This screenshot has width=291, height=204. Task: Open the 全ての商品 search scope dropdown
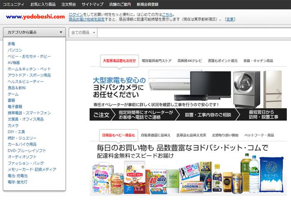tap(83, 33)
